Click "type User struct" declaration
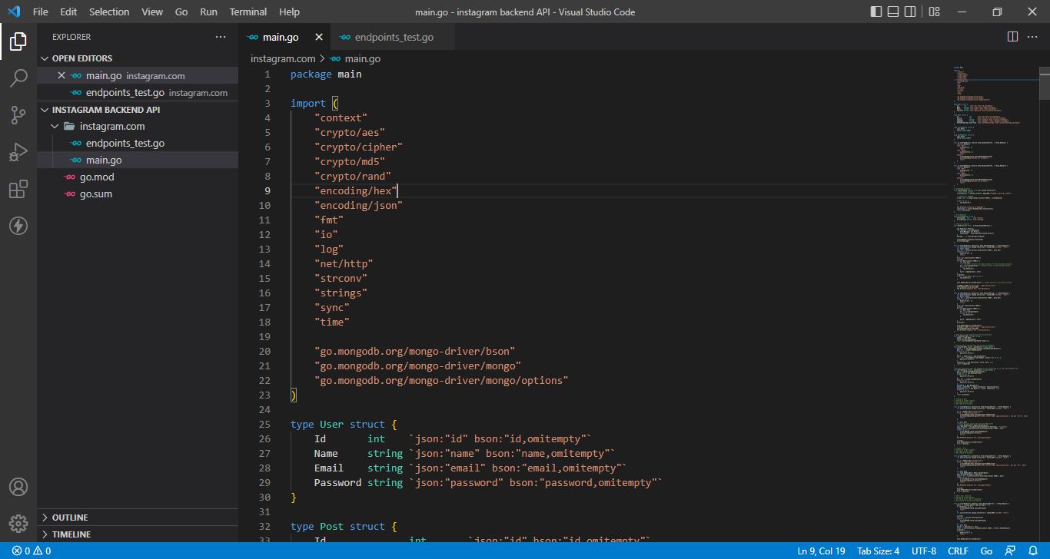Screen dimensions: 1050x559 tap(344, 424)
